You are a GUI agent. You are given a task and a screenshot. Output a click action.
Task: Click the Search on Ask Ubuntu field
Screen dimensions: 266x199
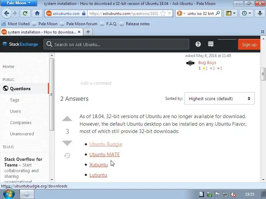pyautogui.click(x=116, y=44)
